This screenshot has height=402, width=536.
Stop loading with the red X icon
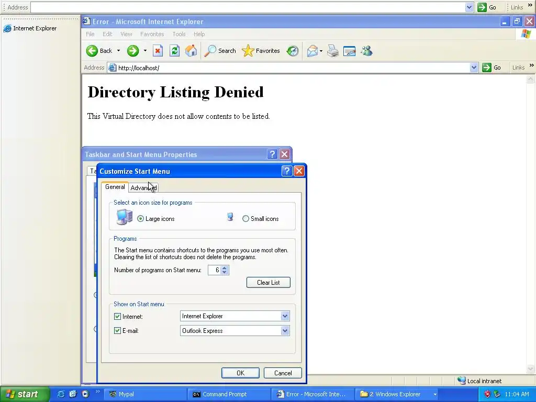click(x=158, y=51)
